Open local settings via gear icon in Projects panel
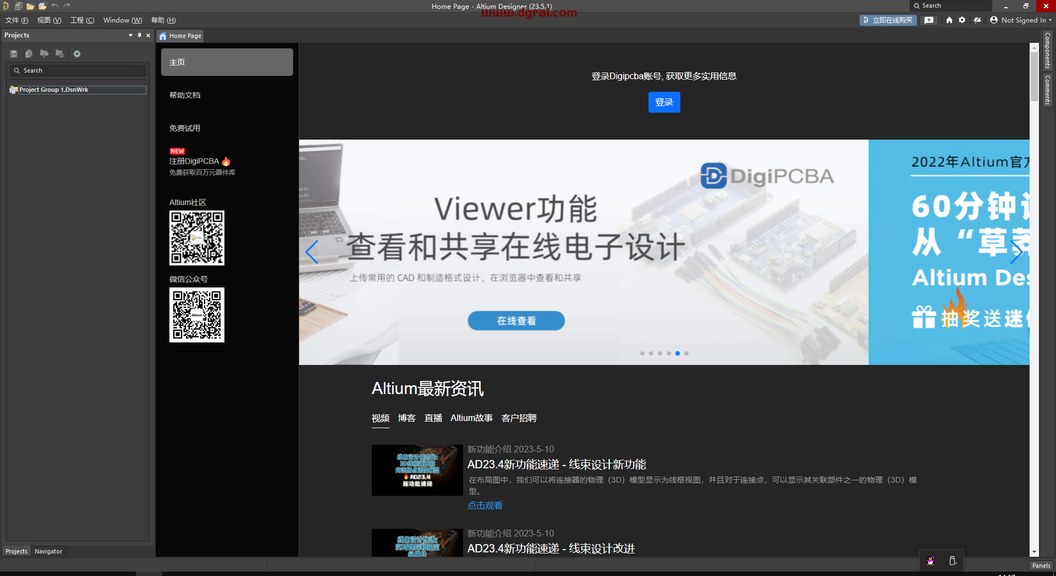The width and height of the screenshot is (1056, 576). coord(76,53)
